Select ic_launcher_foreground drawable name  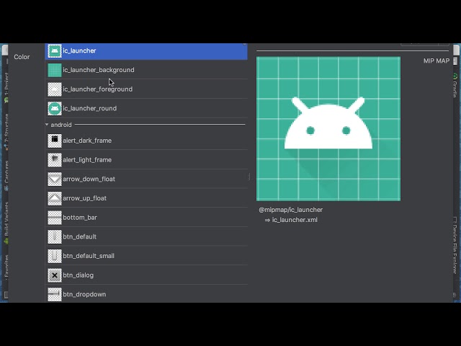point(98,89)
